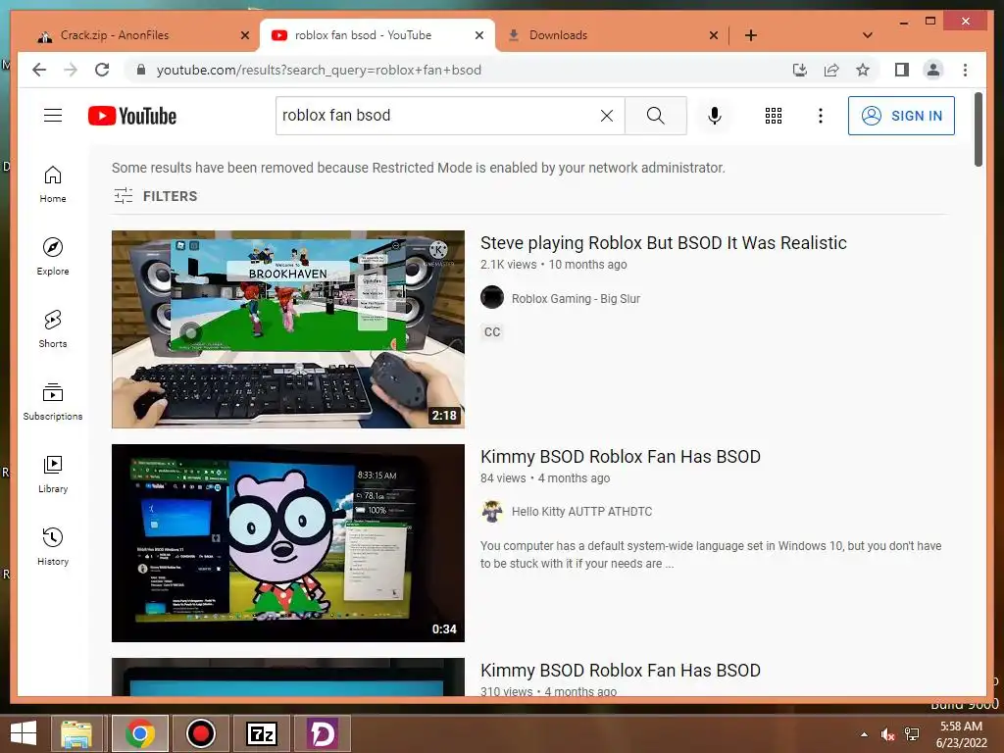Click the browser forward arrow
The image size is (1004, 753).
[x=71, y=70]
